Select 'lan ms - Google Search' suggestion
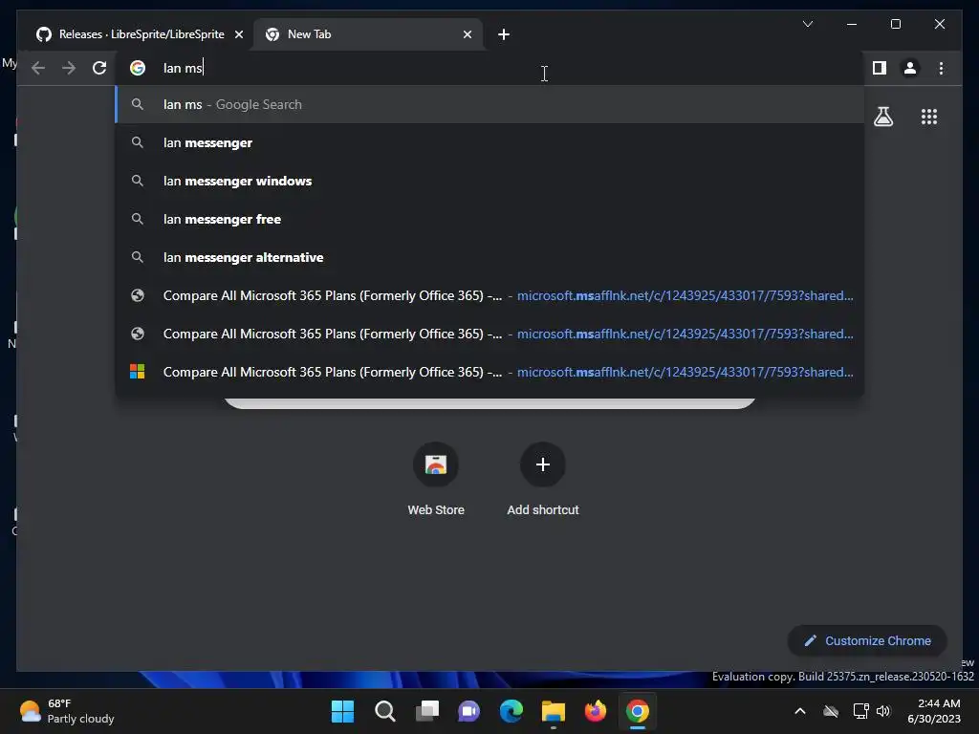This screenshot has width=979, height=734. [490, 104]
